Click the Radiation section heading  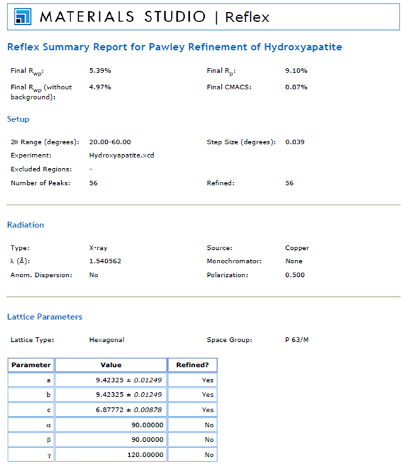[x=25, y=225]
